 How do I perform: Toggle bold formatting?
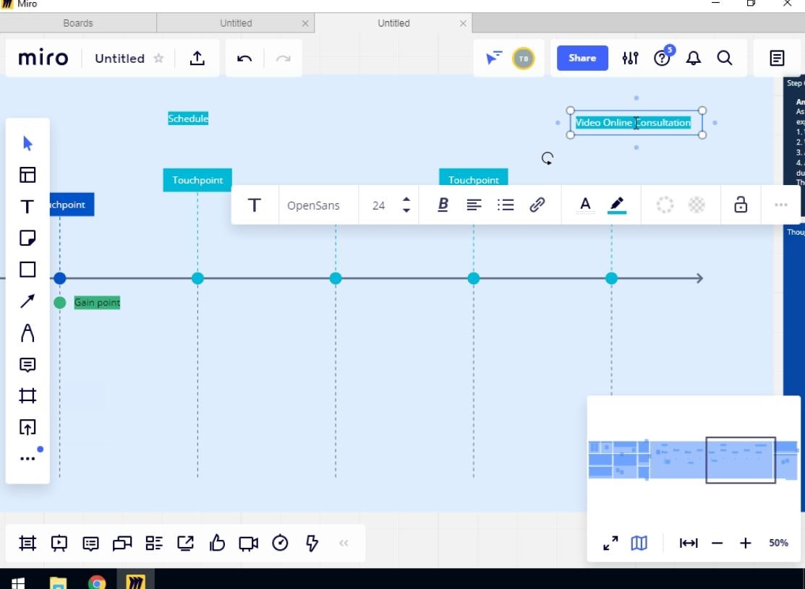[443, 205]
